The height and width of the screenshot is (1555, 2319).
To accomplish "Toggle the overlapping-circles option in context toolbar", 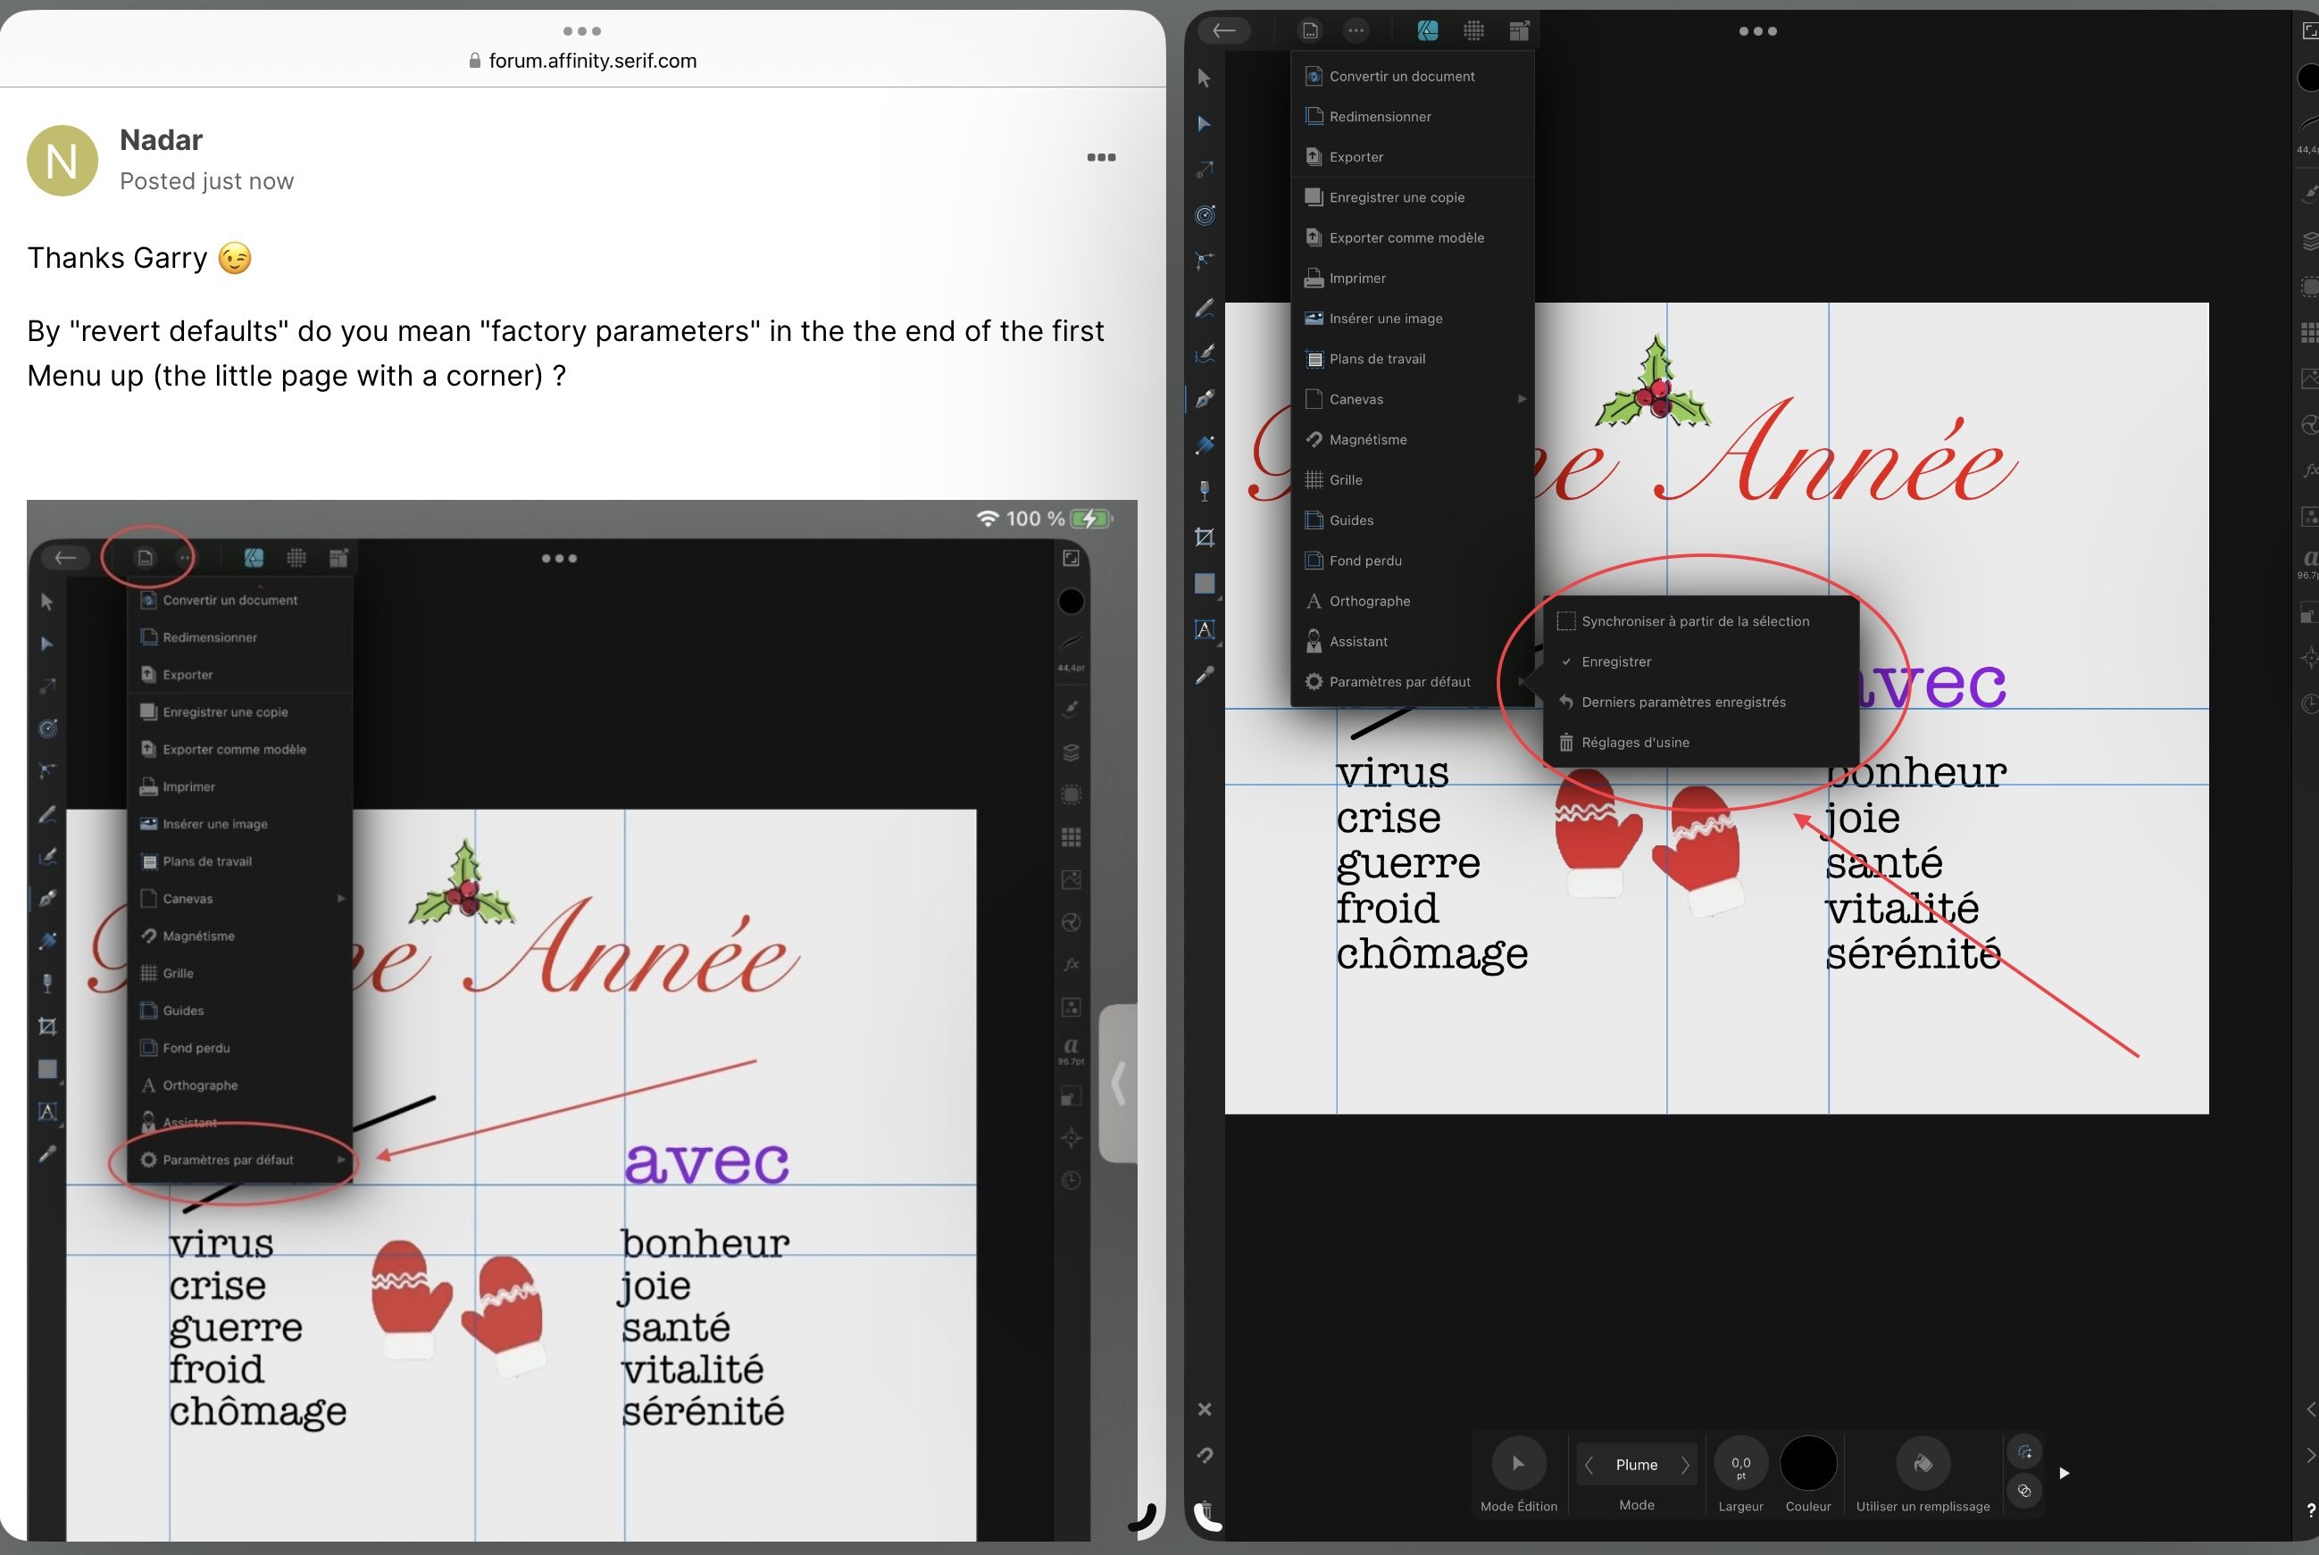I will (2024, 1491).
